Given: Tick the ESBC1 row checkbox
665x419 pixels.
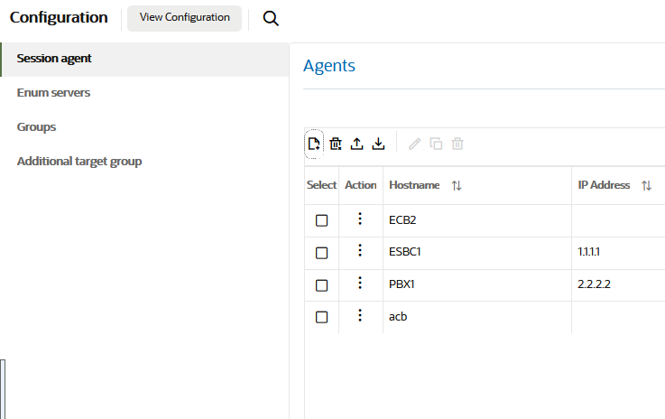Looking at the screenshot, I should pyautogui.click(x=321, y=253).
